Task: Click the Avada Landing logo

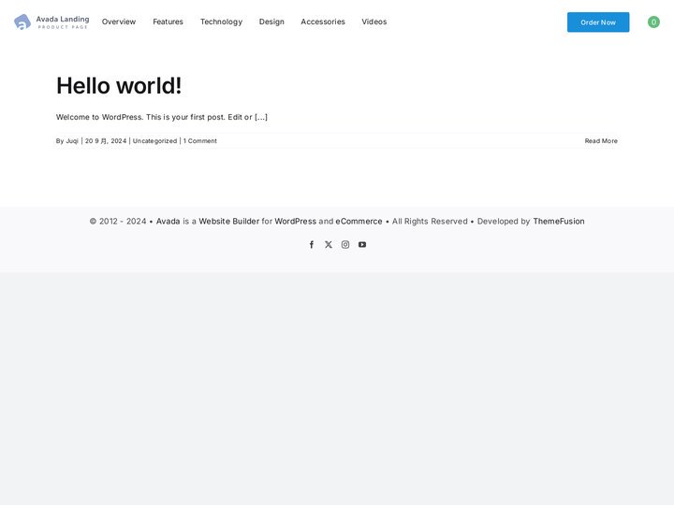Action: [x=51, y=22]
